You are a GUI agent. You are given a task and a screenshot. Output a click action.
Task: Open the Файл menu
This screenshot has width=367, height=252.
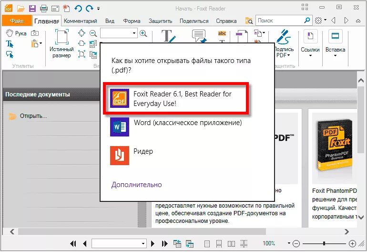click(x=17, y=21)
